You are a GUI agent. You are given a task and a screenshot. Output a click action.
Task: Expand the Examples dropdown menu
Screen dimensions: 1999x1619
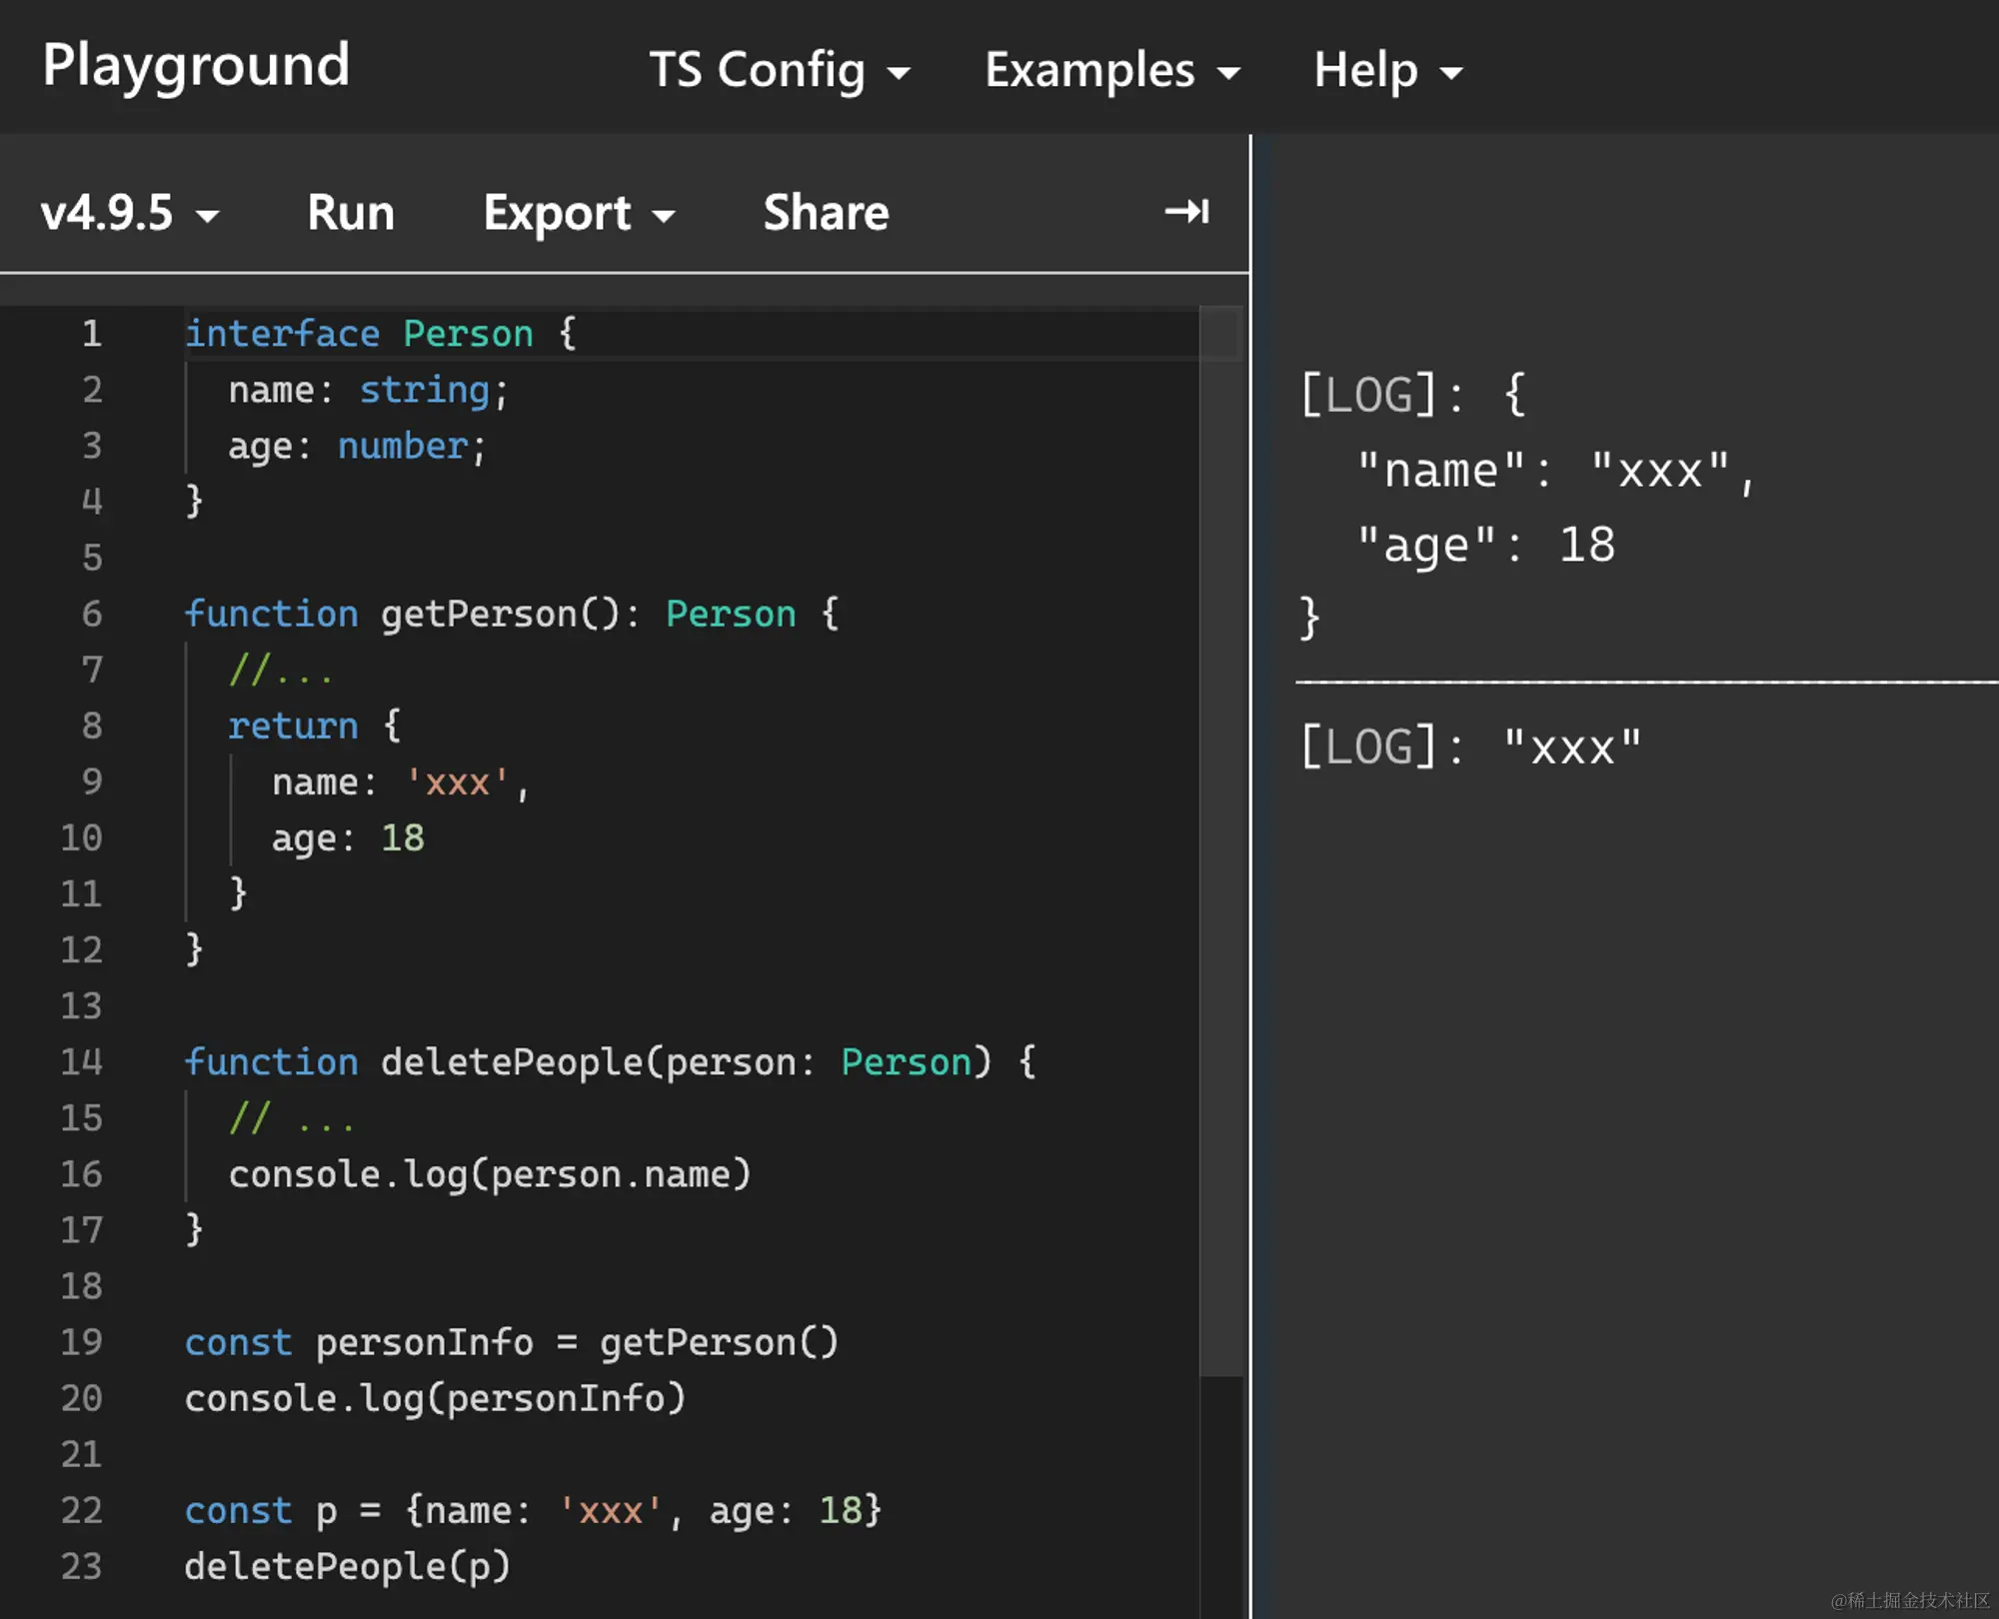(x=1111, y=70)
